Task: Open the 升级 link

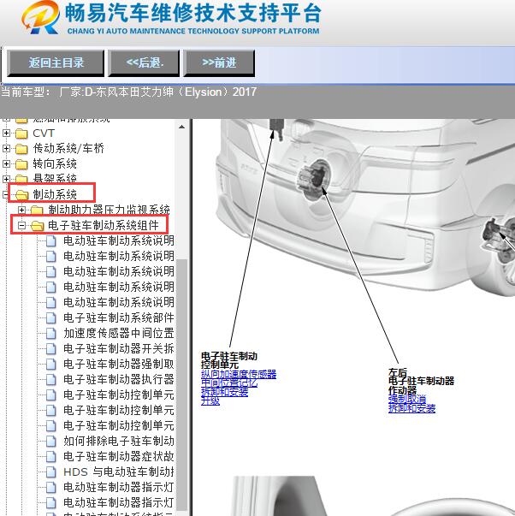Action: (210, 400)
